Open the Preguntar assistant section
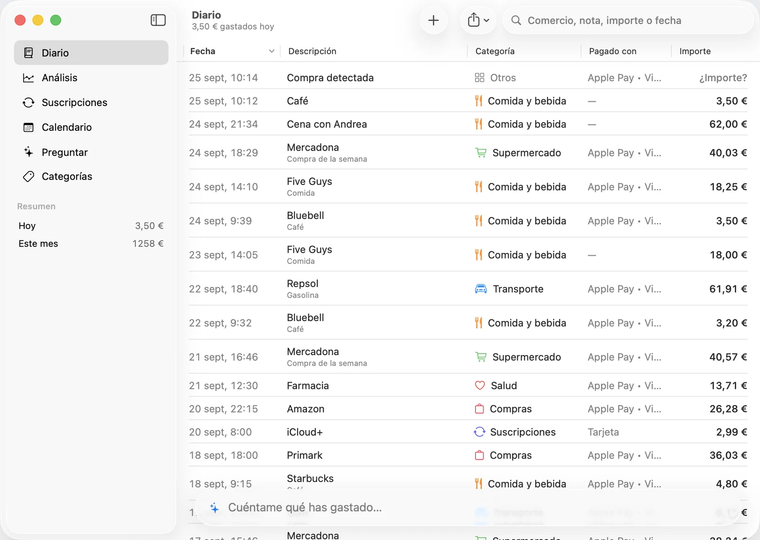The width and height of the screenshot is (760, 540). (91, 152)
